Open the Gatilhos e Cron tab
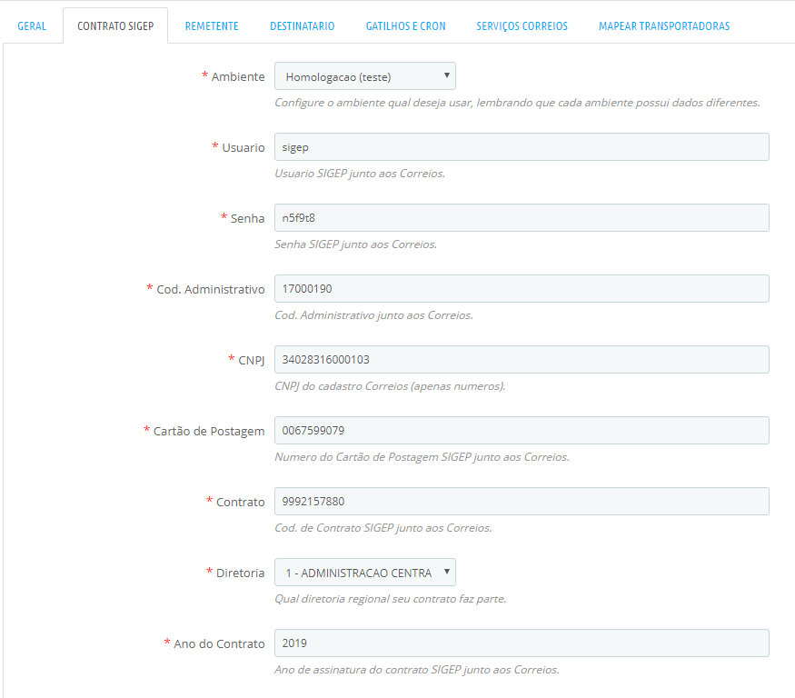The height and width of the screenshot is (698, 795). 405,26
